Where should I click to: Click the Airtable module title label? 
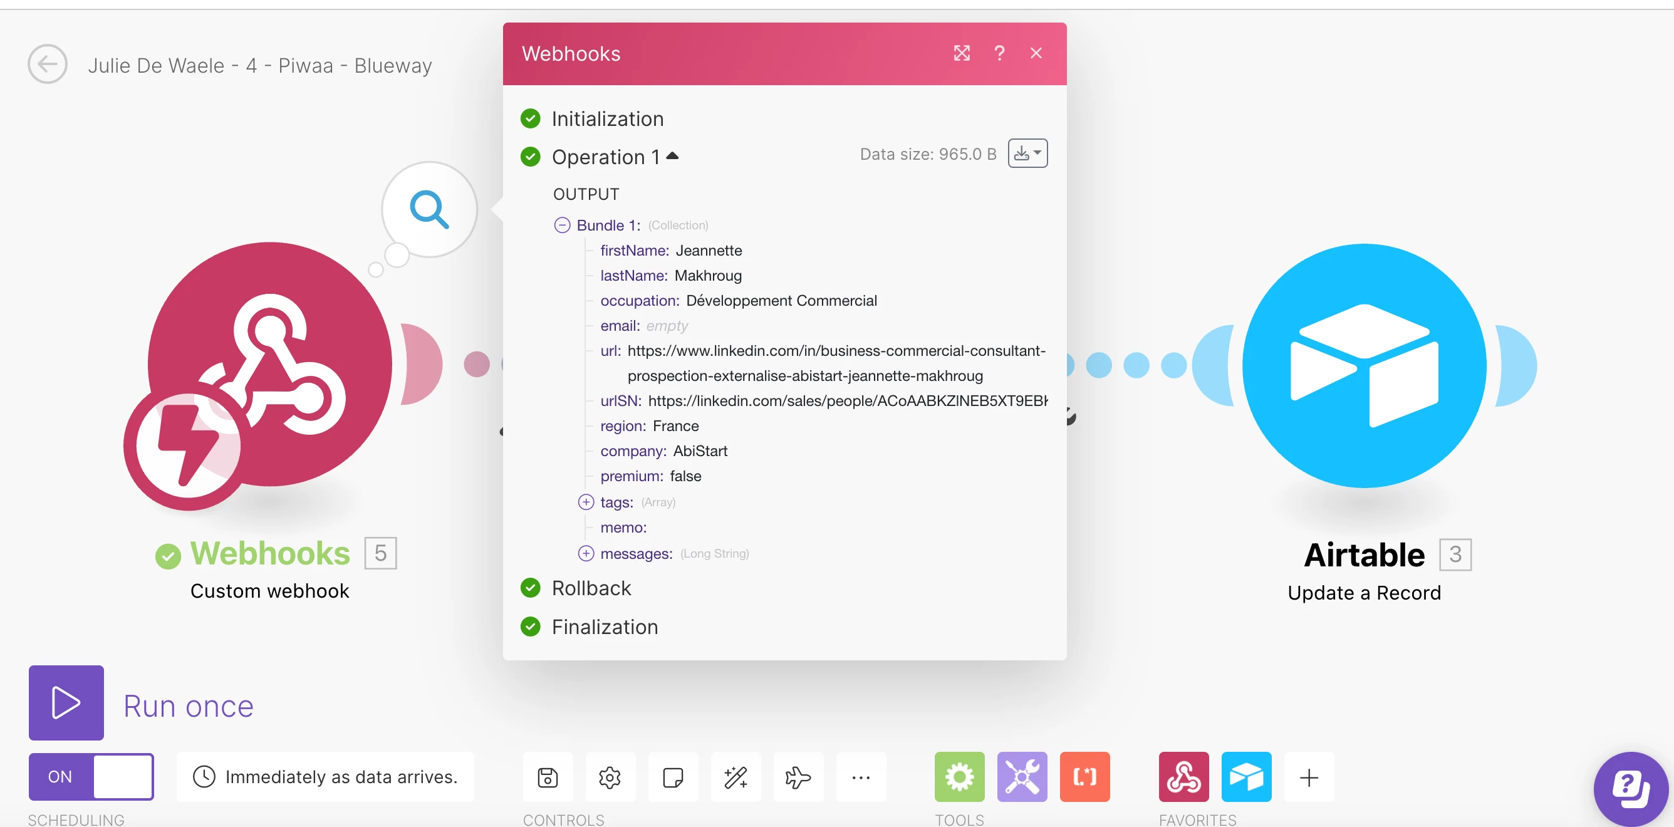click(x=1364, y=555)
